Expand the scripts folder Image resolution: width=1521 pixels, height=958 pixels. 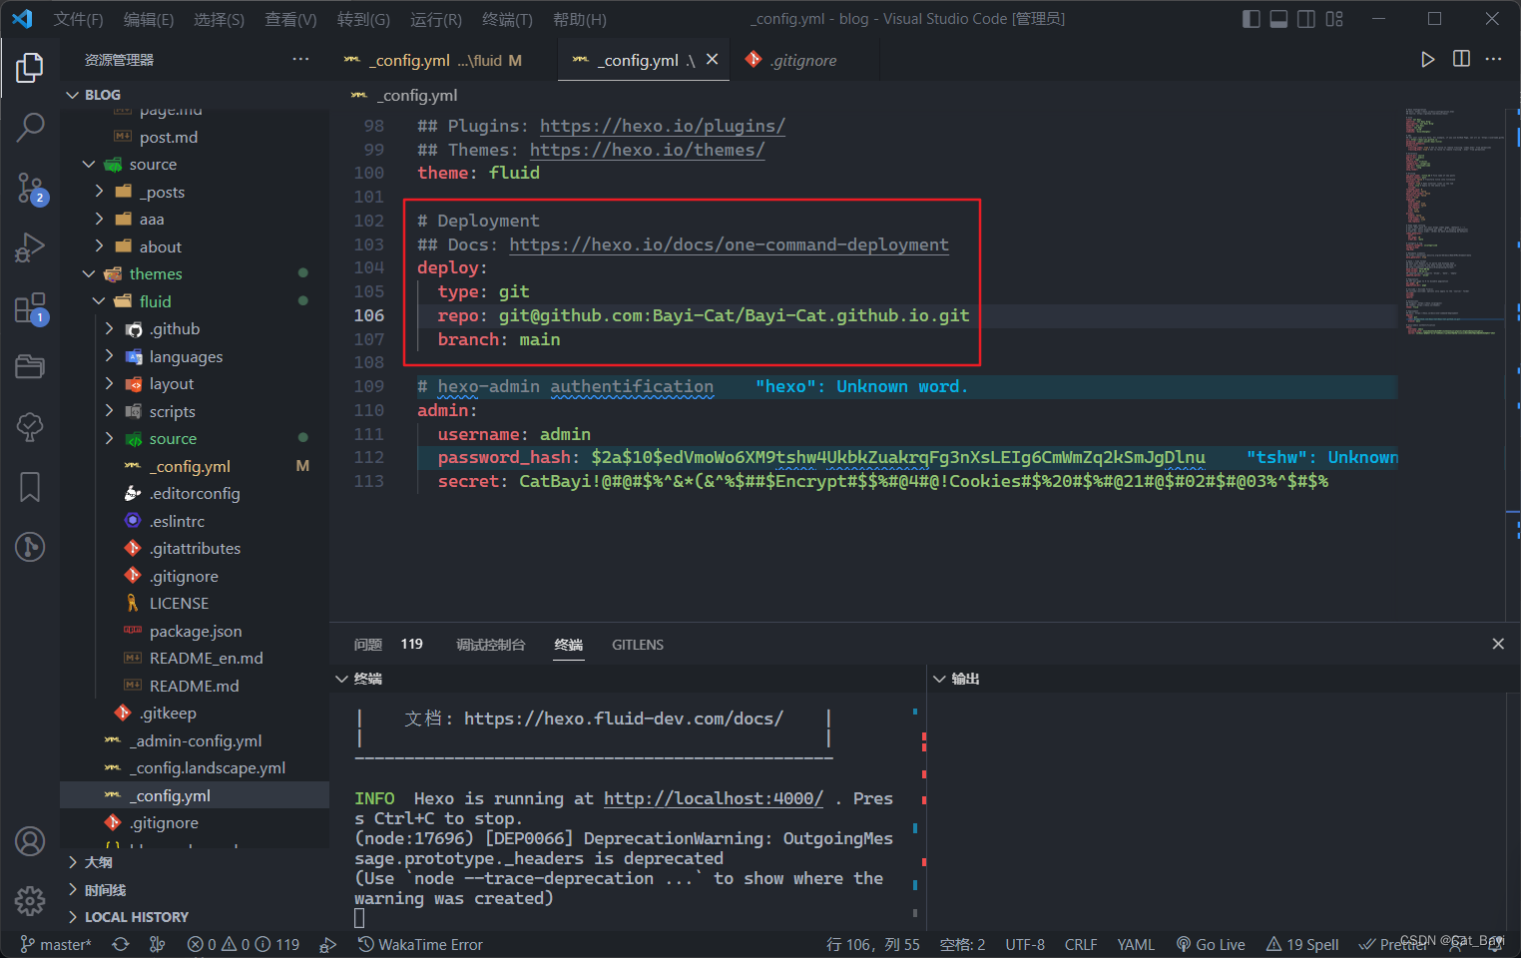pyautogui.click(x=195, y=411)
